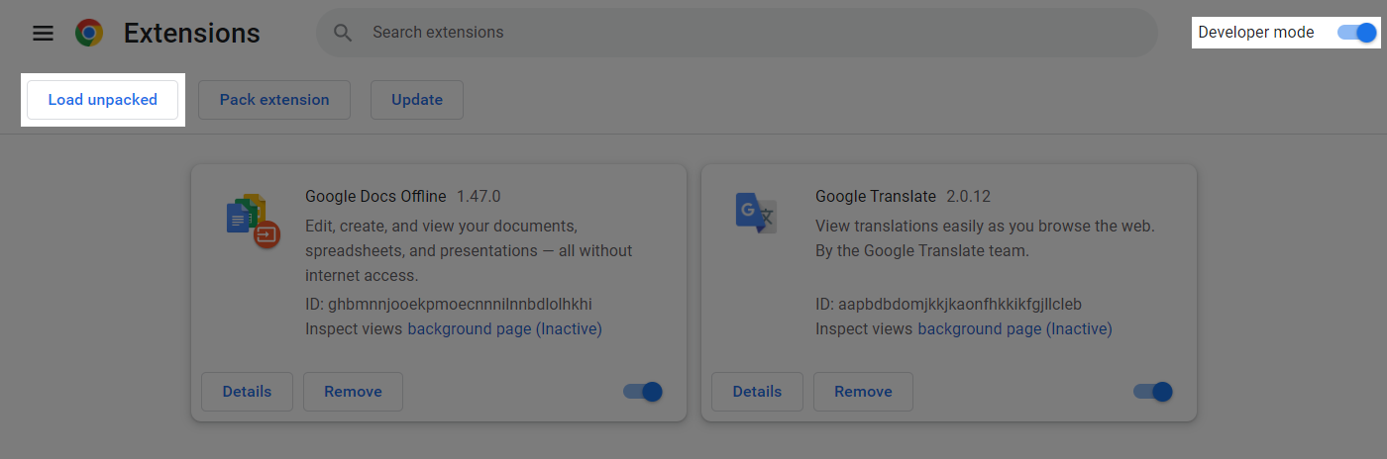Click the search magnifier icon

pos(343,33)
